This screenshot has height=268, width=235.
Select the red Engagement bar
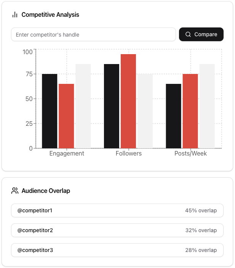coord(66,116)
